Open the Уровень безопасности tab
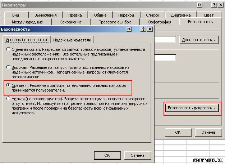Screen dimensions: 225x164 (x=26, y=40)
